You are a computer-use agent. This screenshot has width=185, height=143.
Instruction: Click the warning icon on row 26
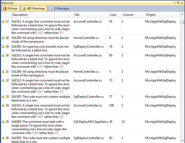point(3,138)
